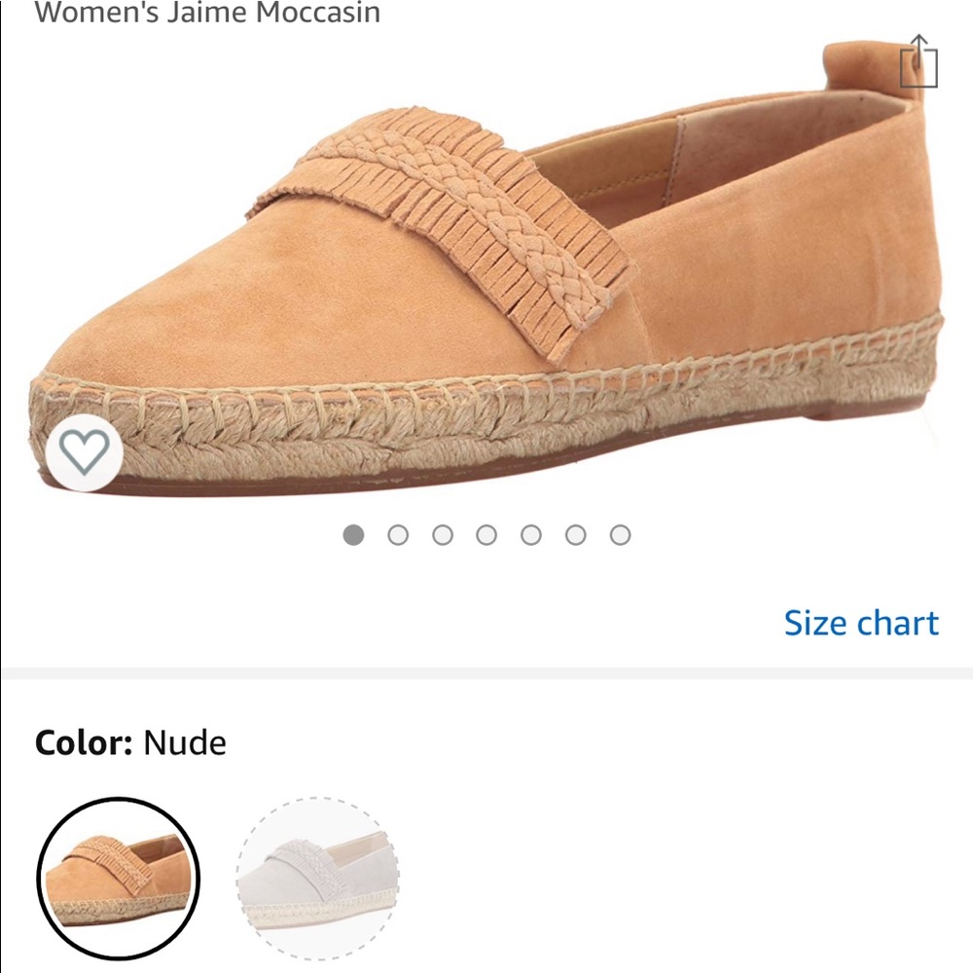Image resolution: width=973 pixels, height=973 pixels.
Task: View the last image using the final dot
Action: coord(620,533)
